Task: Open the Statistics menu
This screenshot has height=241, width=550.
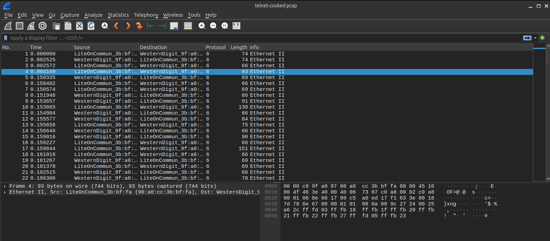Action: (x=118, y=15)
